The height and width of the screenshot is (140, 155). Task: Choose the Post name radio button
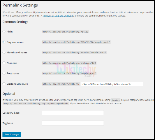pos(4,73)
